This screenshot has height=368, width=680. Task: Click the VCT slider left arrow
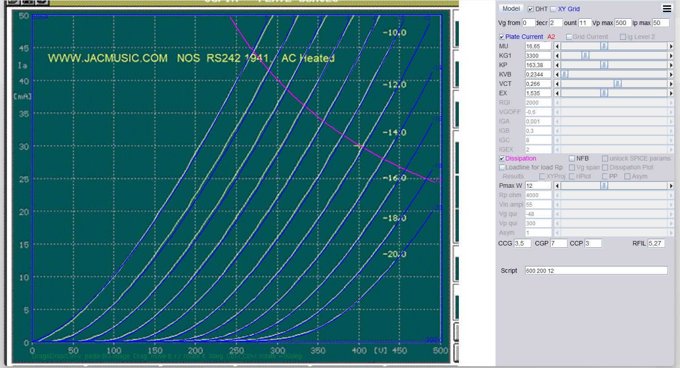(x=557, y=84)
